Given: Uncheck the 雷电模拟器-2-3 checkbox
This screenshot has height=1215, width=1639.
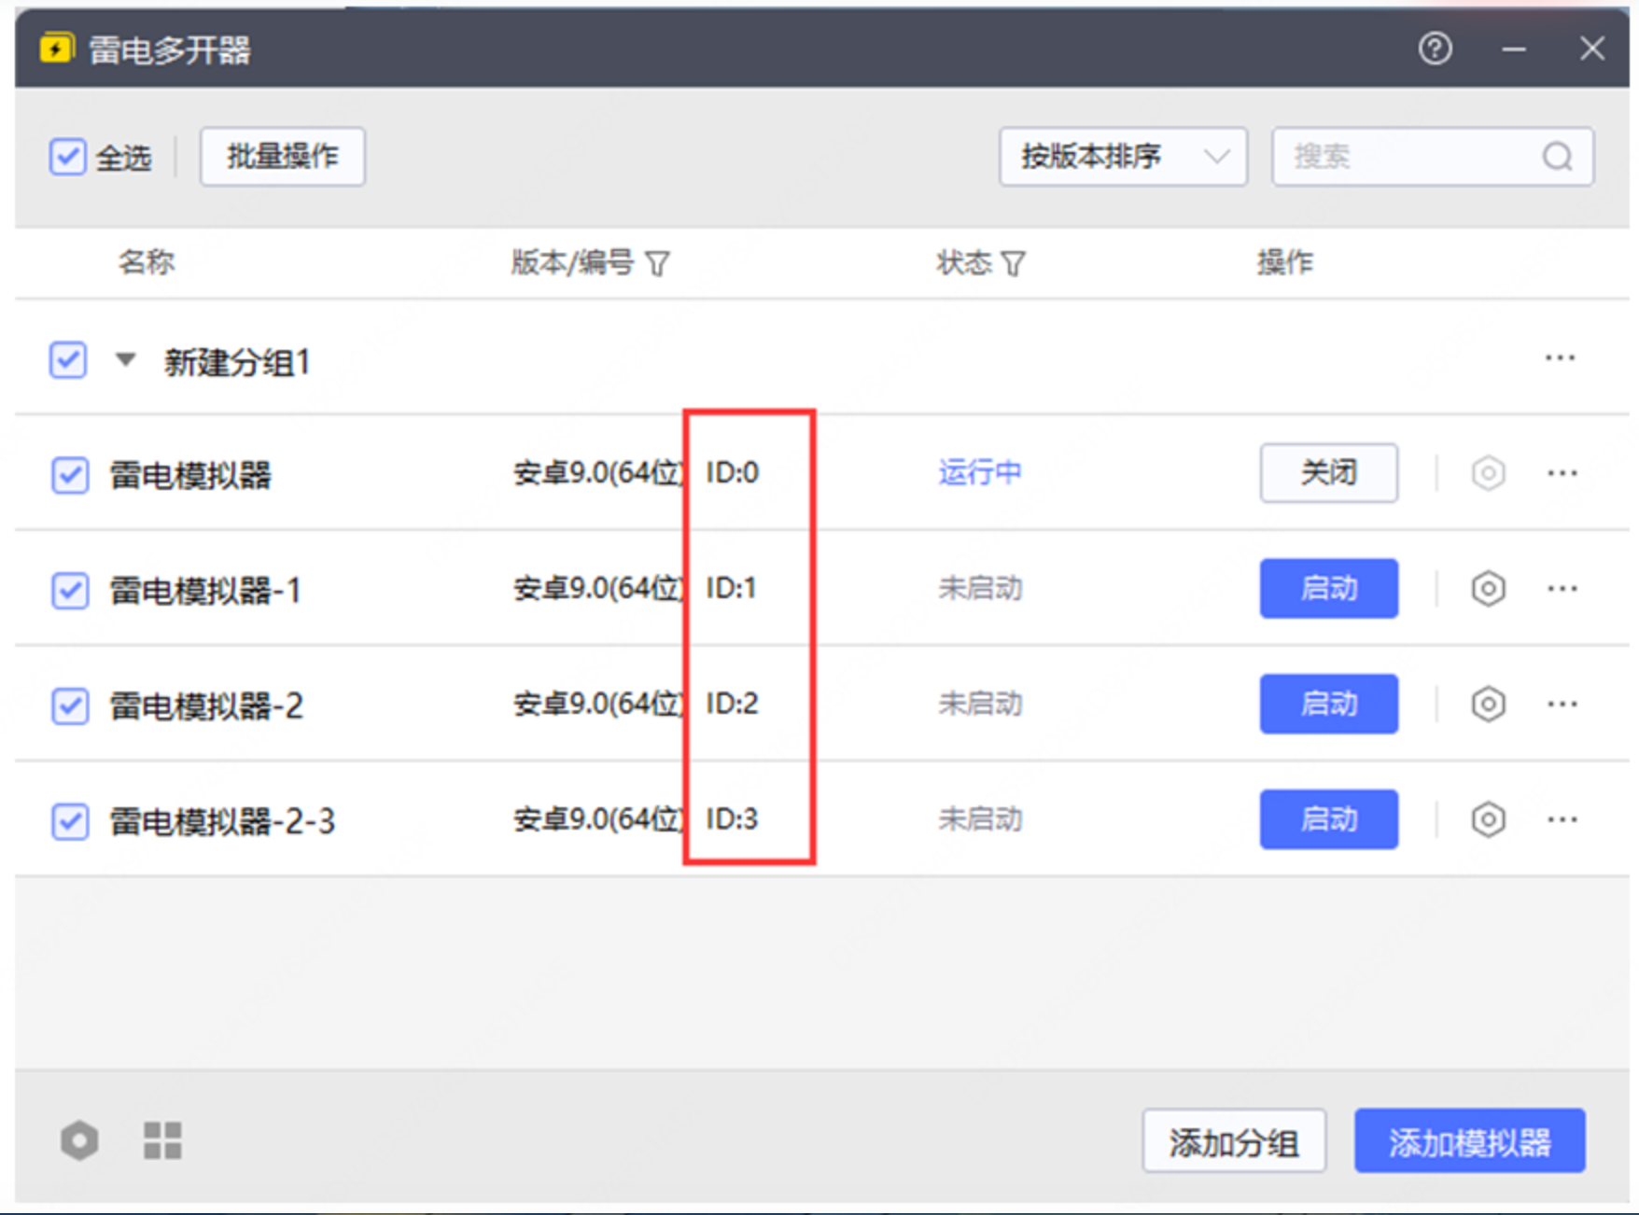Looking at the screenshot, I should [70, 821].
